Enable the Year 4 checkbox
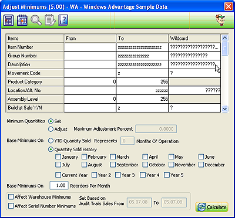 pos(143,175)
